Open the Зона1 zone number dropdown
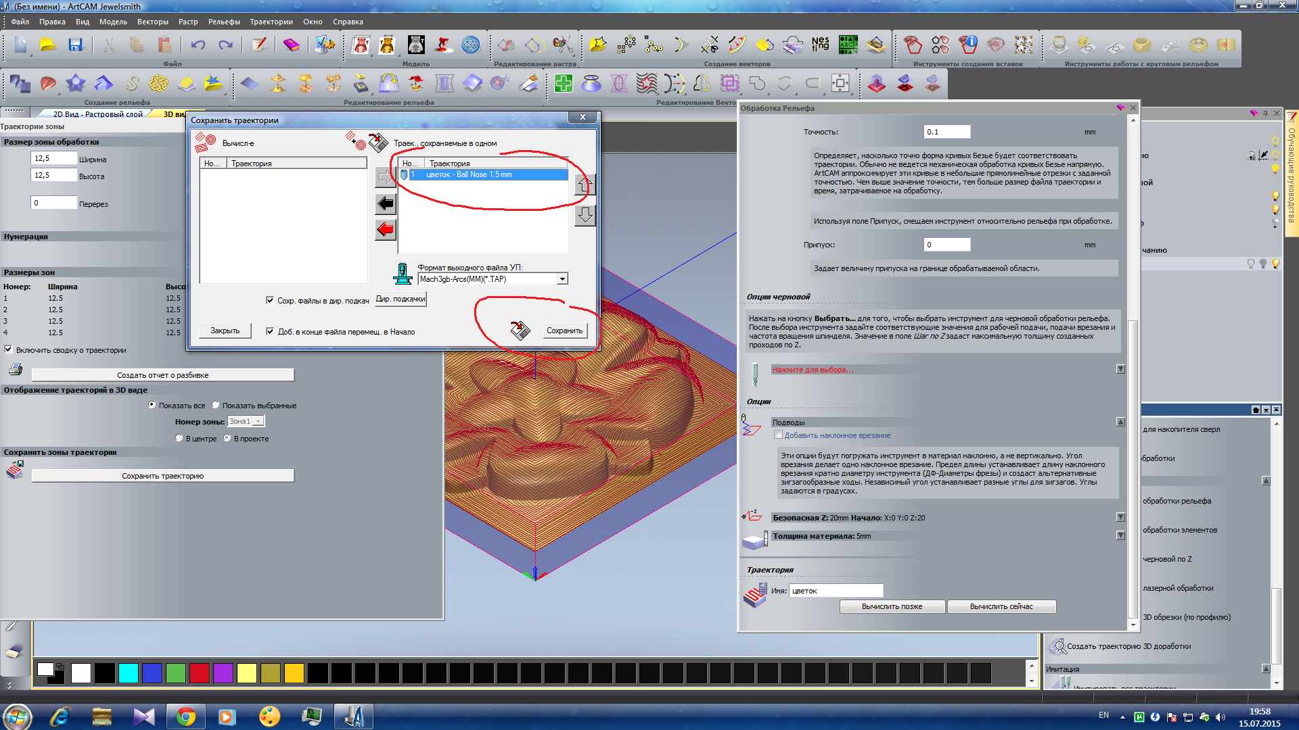This screenshot has width=1299, height=730. 258,421
